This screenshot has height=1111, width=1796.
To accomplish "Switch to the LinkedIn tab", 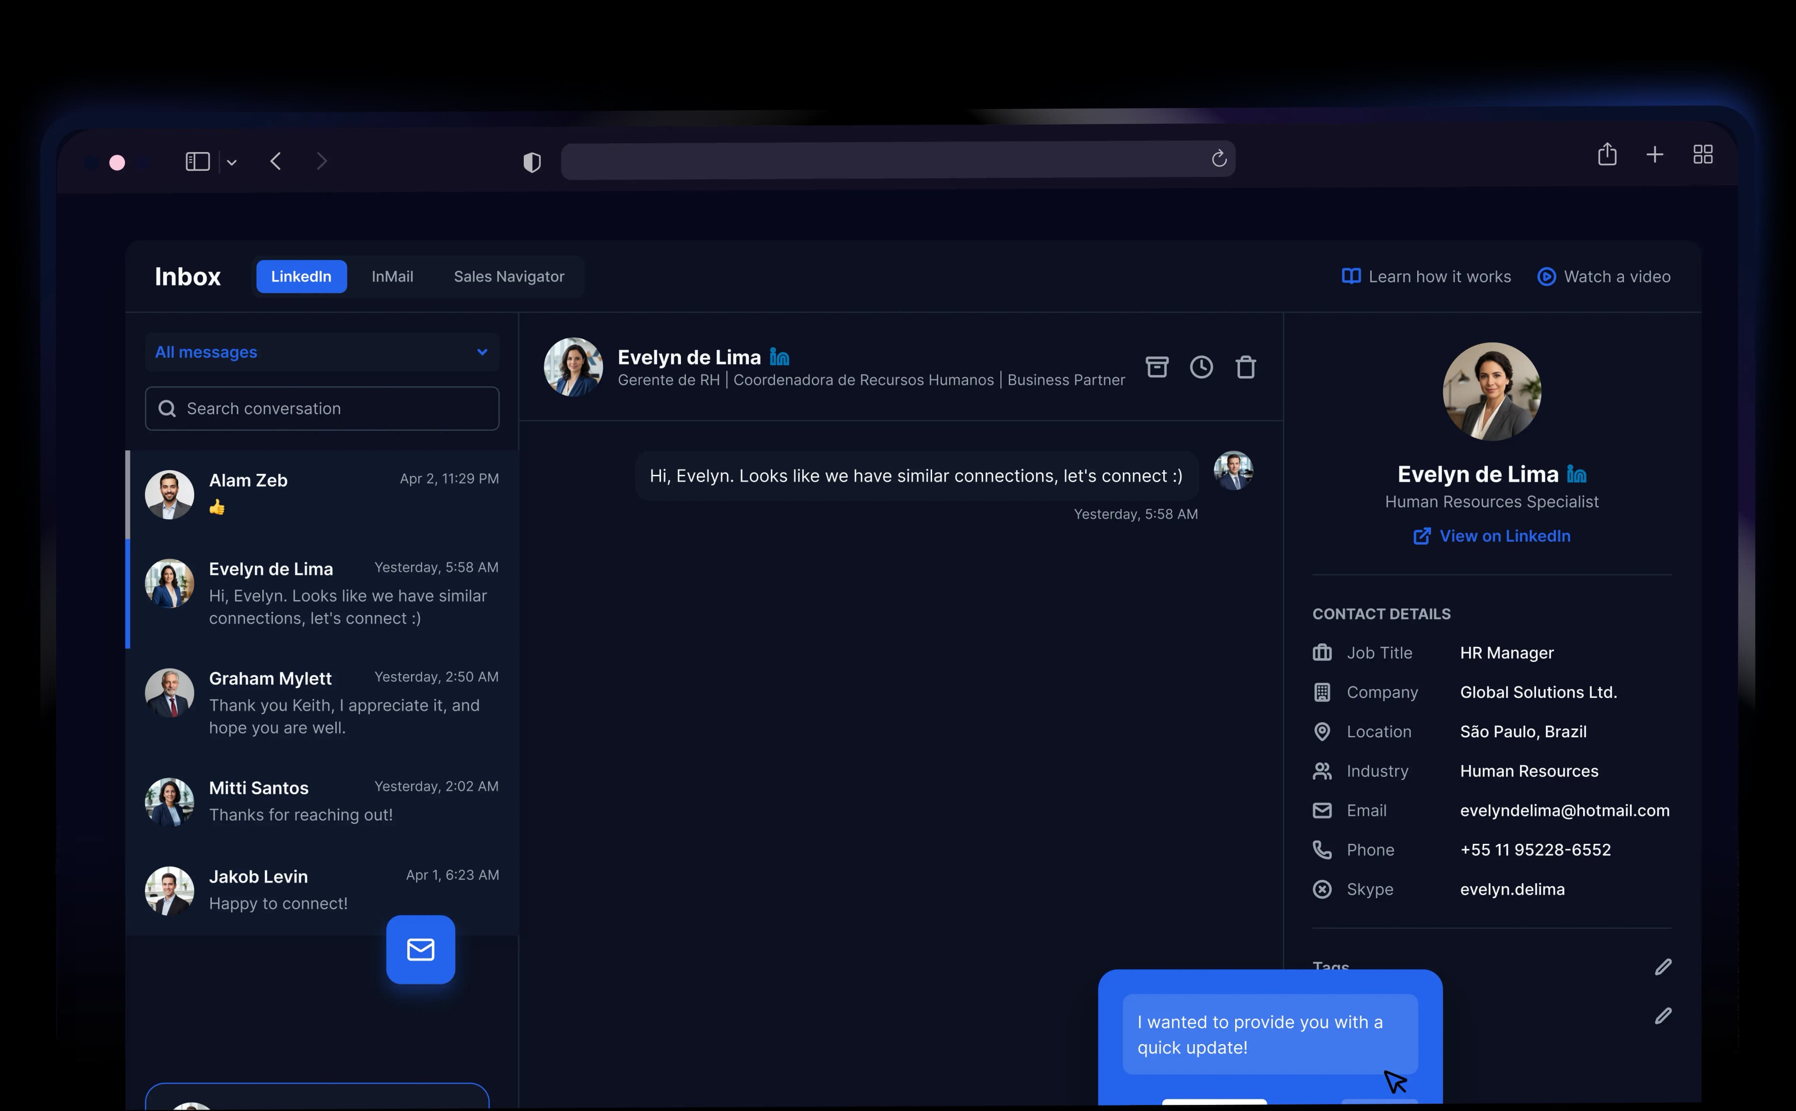I will pyautogui.click(x=301, y=276).
